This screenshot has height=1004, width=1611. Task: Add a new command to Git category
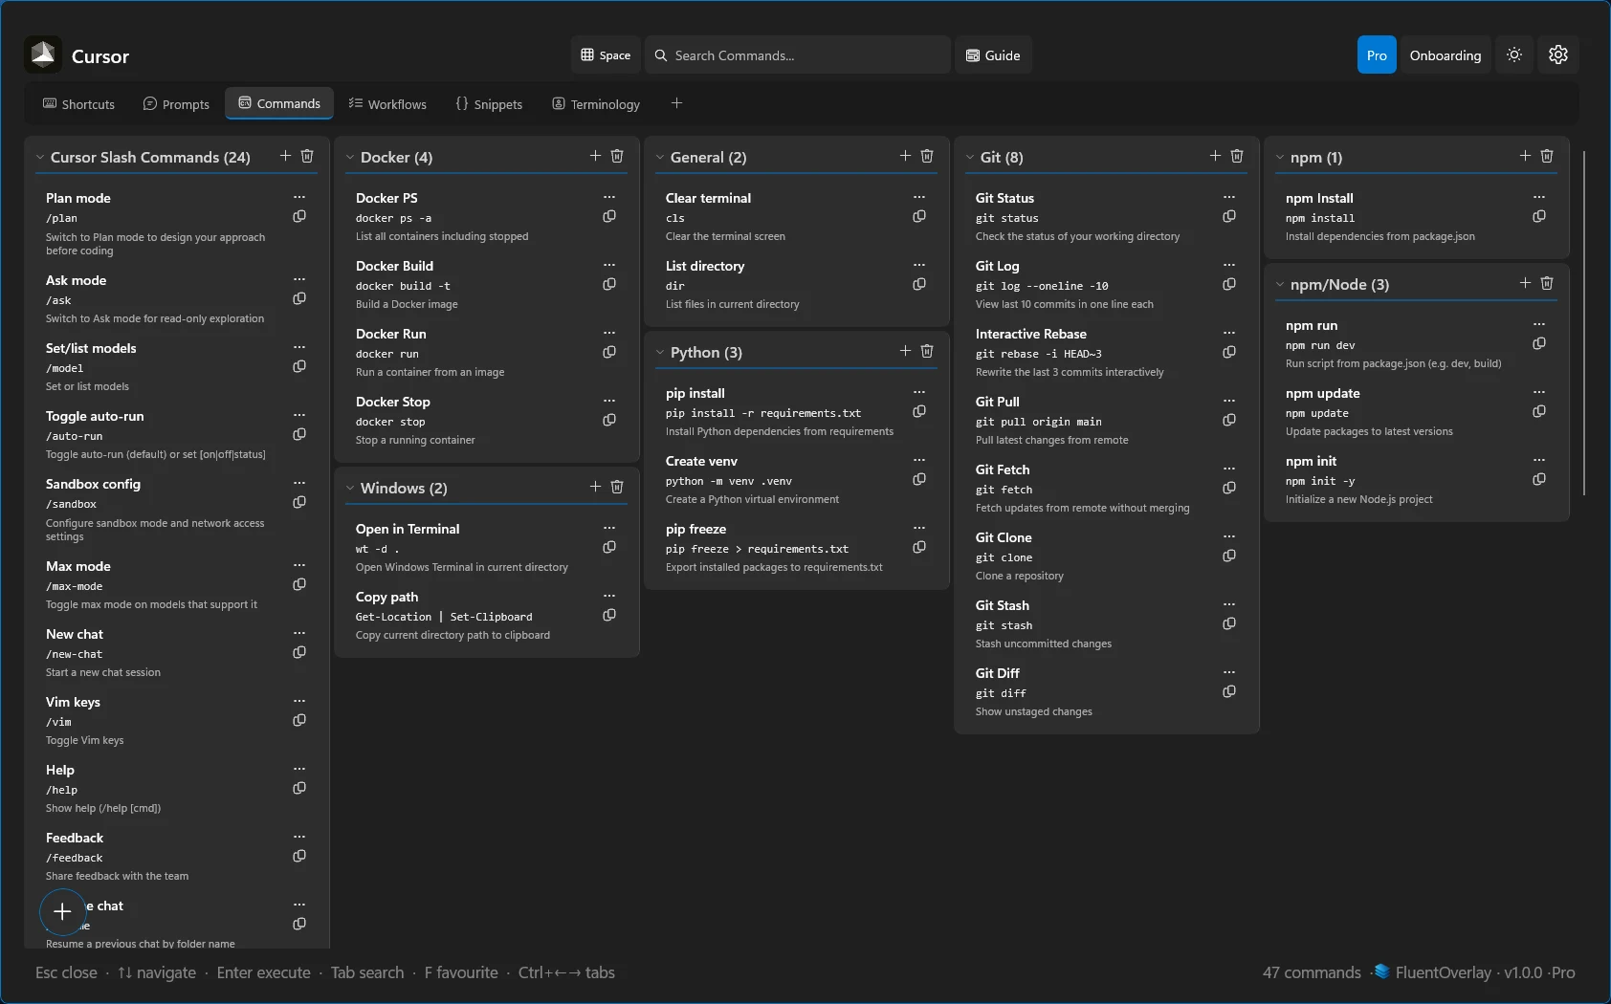coord(1214,155)
